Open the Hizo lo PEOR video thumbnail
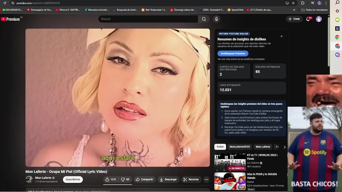342x192 pixels. click(x=230, y=181)
